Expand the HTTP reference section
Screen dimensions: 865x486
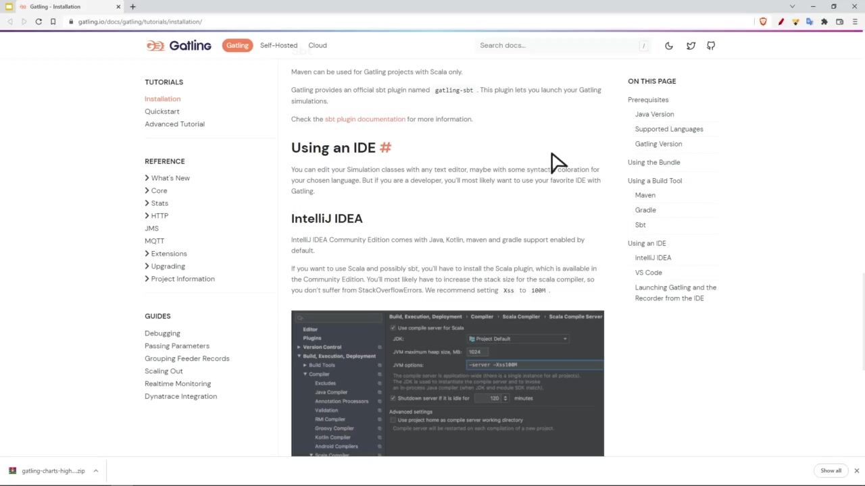[159, 216]
